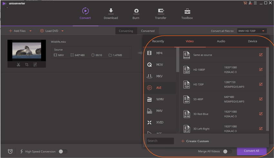Select the AVI format

click(160, 88)
